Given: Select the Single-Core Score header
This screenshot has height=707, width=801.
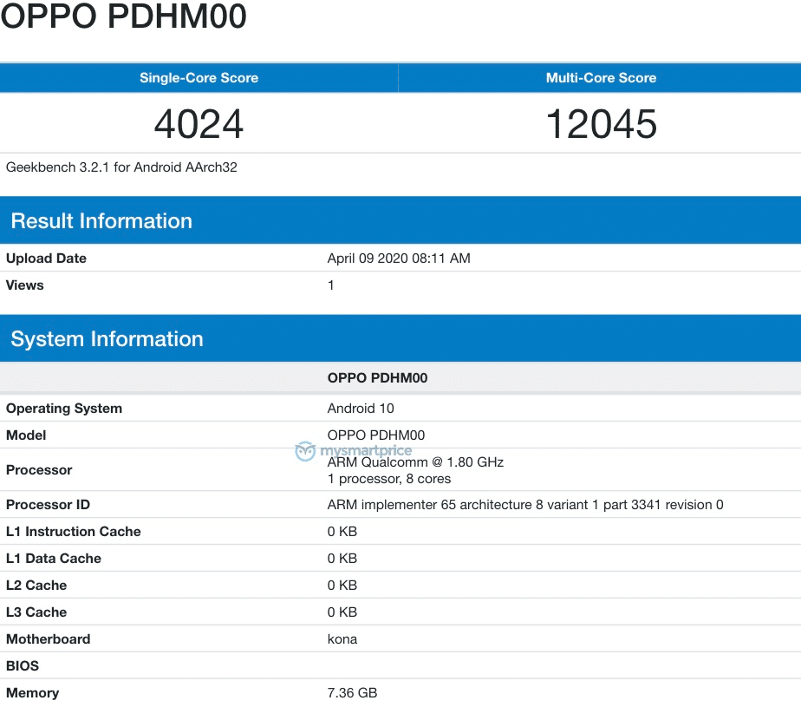Looking at the screenshot, I should tap(199, 78).
